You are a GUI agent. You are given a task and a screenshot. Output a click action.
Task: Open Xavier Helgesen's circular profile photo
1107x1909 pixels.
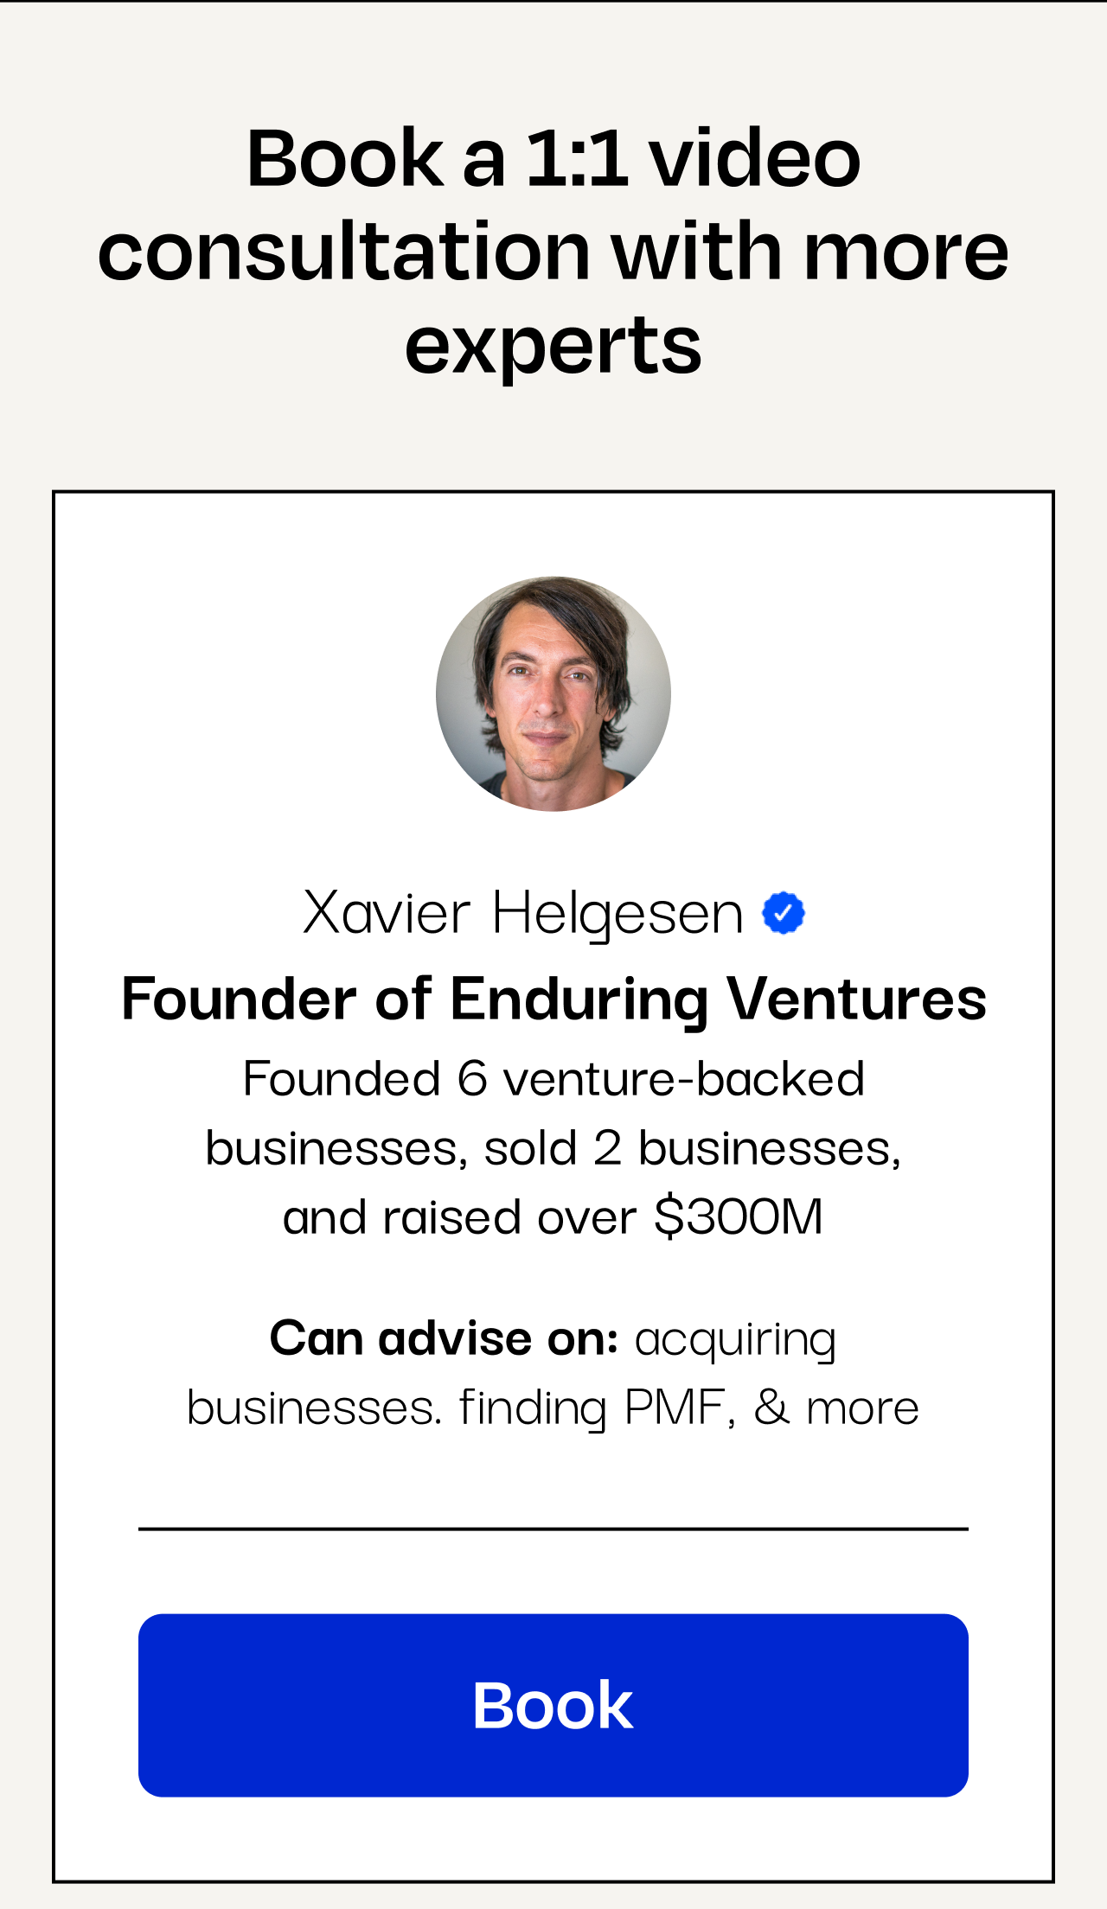(x=553, y=694)
